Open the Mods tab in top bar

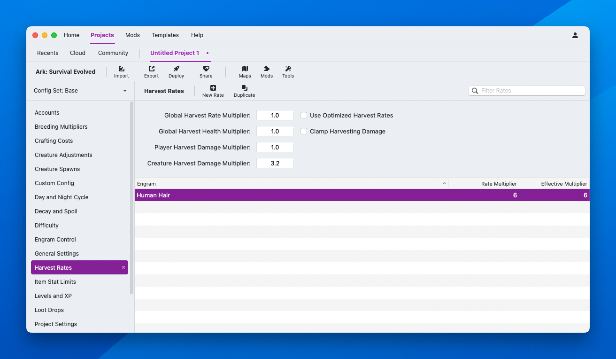click(132, 35)
